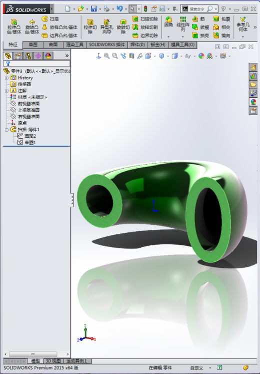Open the Options list icon
Screen dimensions: 260x374
162,9
